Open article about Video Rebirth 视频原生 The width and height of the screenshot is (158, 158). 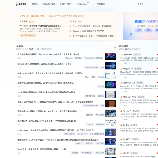pos(48,55)
